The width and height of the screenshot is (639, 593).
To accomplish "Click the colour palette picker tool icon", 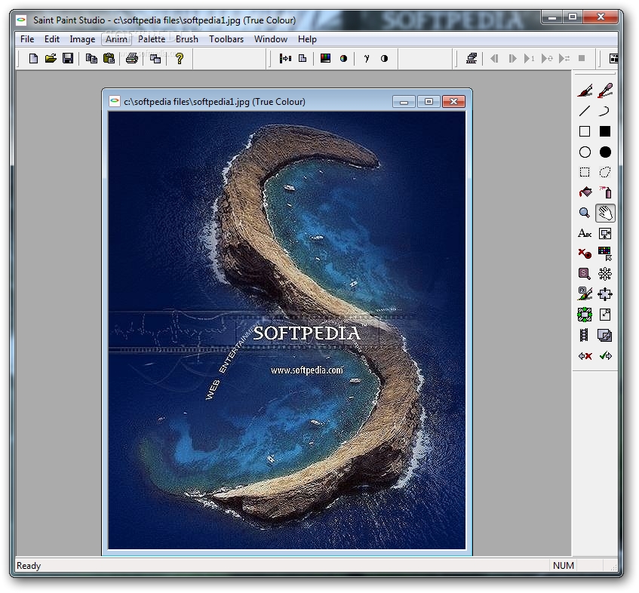I will [x=605, y=253].
